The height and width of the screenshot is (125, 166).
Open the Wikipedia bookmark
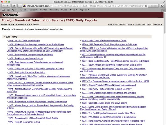coord(54,10)
